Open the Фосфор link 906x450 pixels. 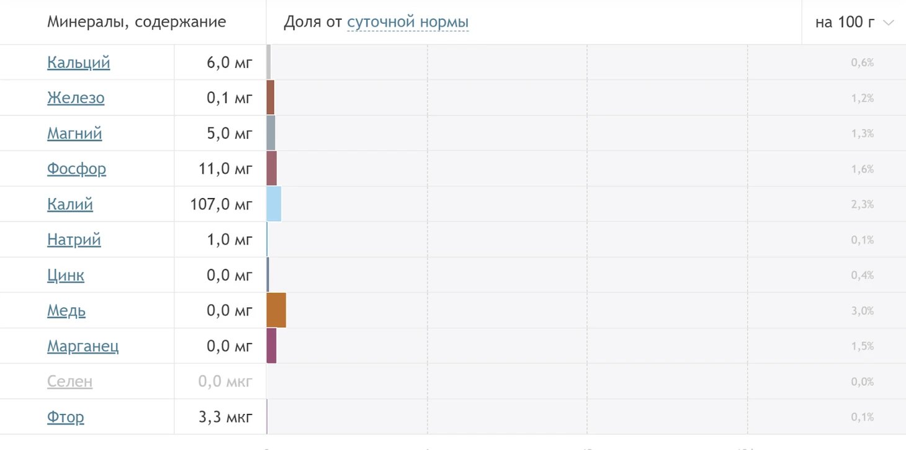point(77,169)
